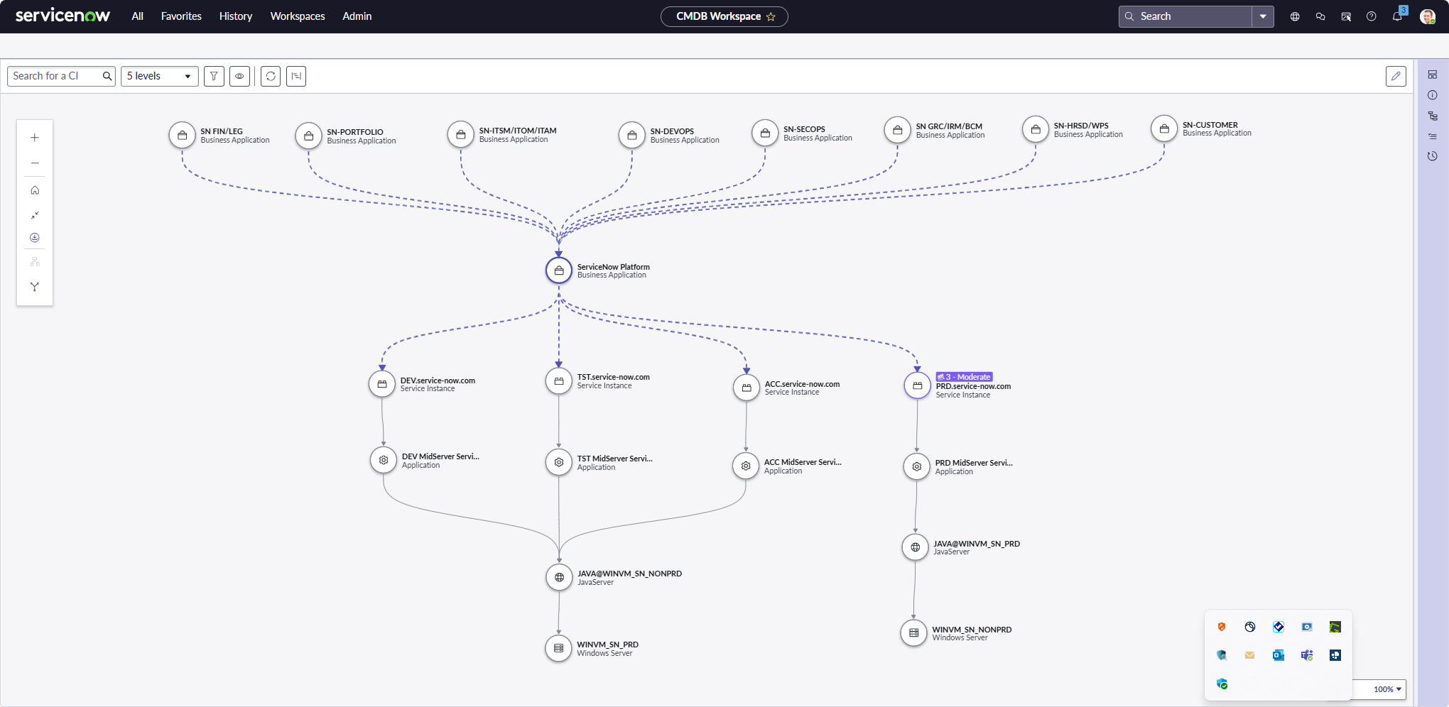Screen dimensions: 1449x707
Task: Click the ServiceNow logo
Action: point(63,16)
